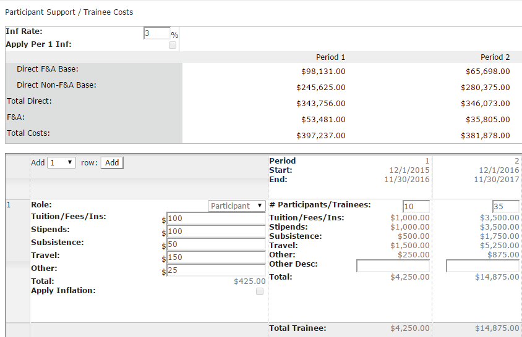Click the Inf Rate percentage field

(156, 33)
